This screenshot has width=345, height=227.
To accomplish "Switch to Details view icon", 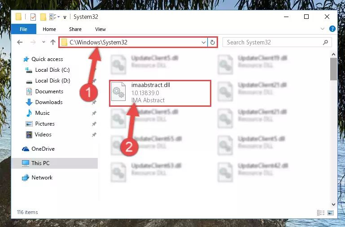I will click(321, 213).
